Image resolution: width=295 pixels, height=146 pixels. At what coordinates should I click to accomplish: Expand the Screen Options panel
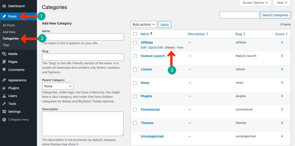[255, 3]
